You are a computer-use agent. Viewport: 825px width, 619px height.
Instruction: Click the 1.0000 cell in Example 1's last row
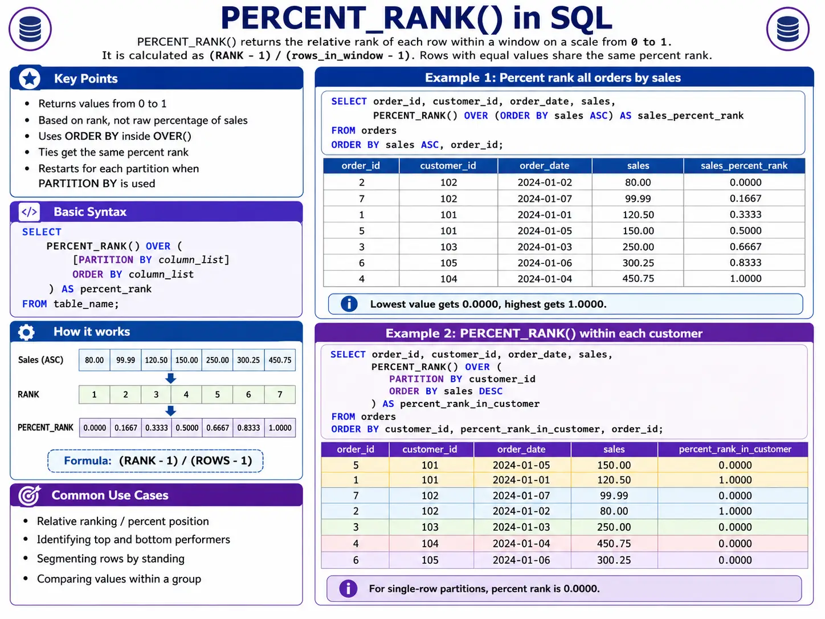click(745, 279)
